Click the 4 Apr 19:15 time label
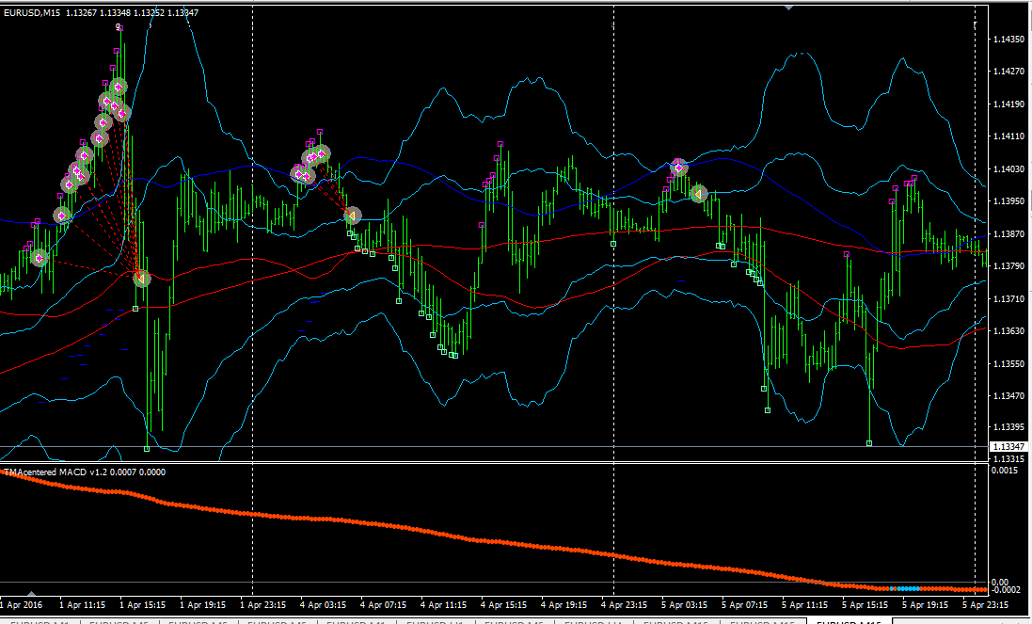 (x=564, y=605)
